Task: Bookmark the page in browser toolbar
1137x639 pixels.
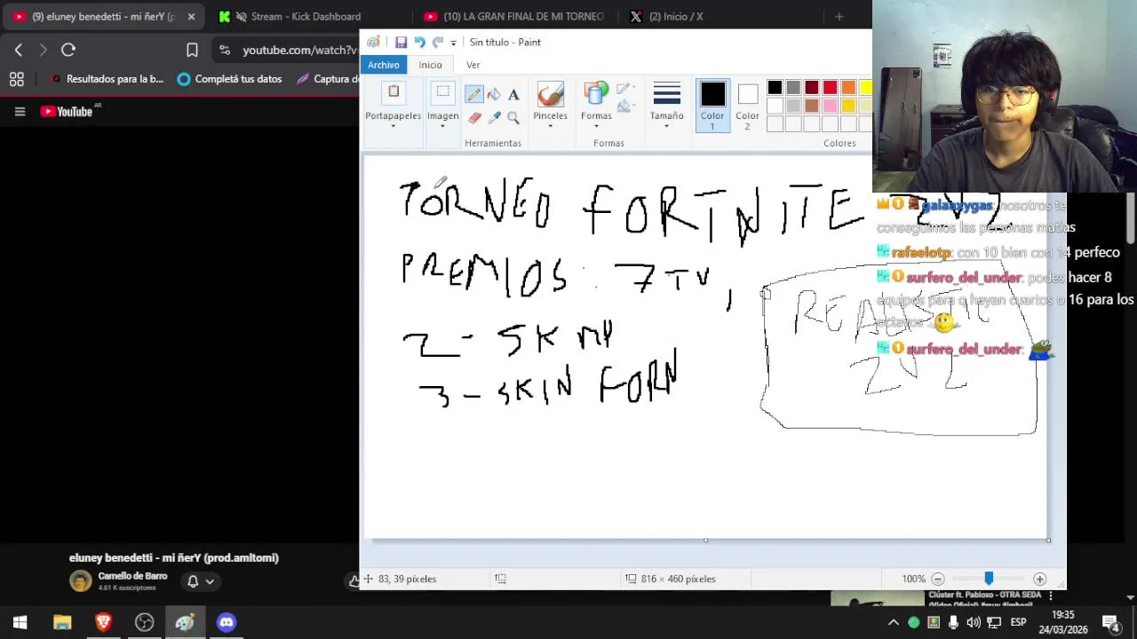Action: pyautogui.click(x=192, y=51)
